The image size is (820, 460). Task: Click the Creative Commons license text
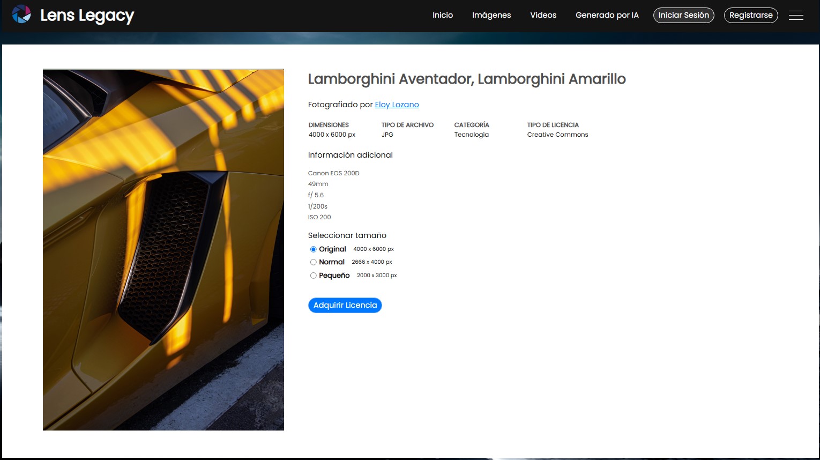(x=557, y=135)
